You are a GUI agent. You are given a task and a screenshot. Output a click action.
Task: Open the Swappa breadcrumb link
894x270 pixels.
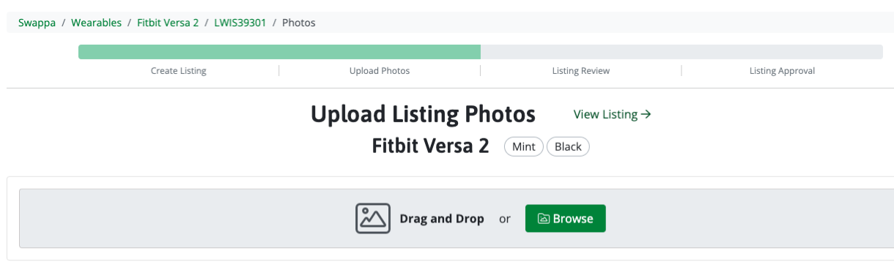point(37,23)
